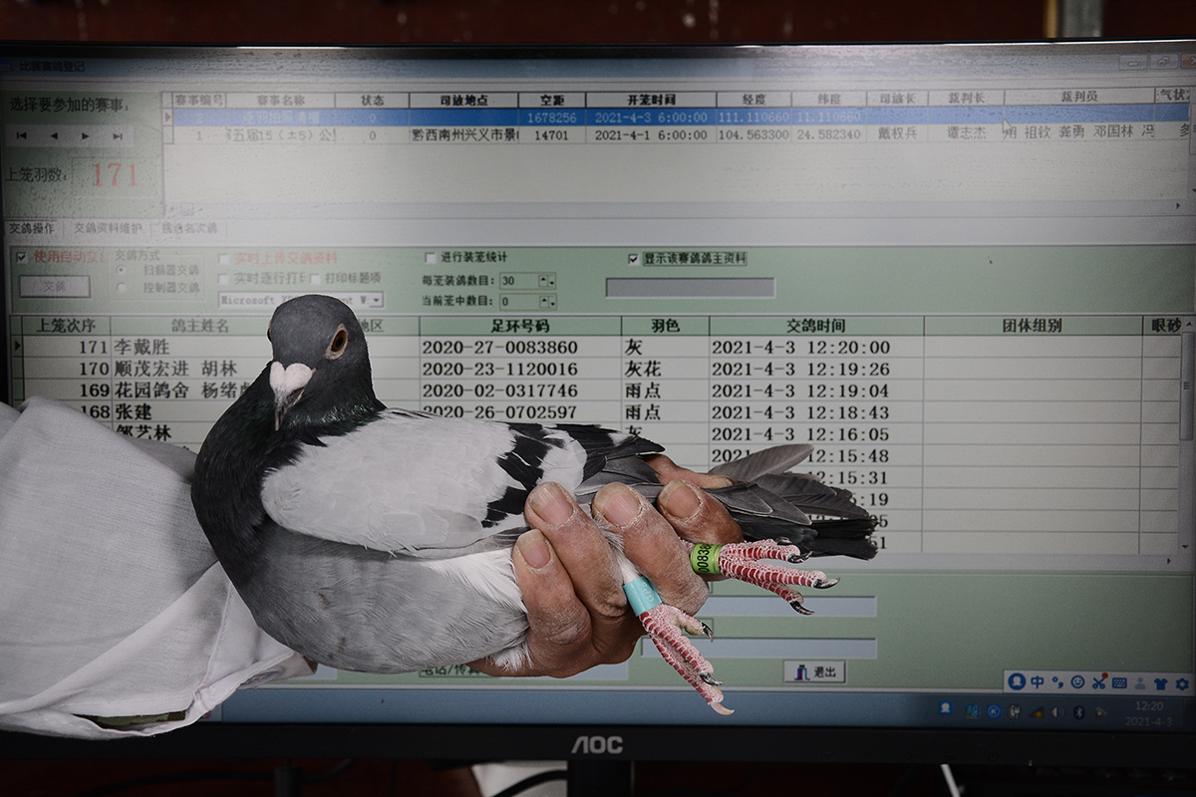Open the IME settings gear icon

pyautogui.click(x=1182, y=683)
